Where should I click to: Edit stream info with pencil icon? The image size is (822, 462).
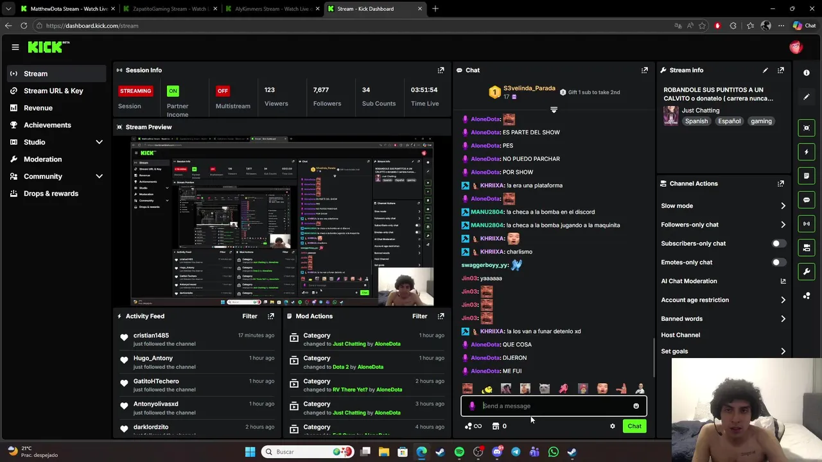tap(765, 70)
